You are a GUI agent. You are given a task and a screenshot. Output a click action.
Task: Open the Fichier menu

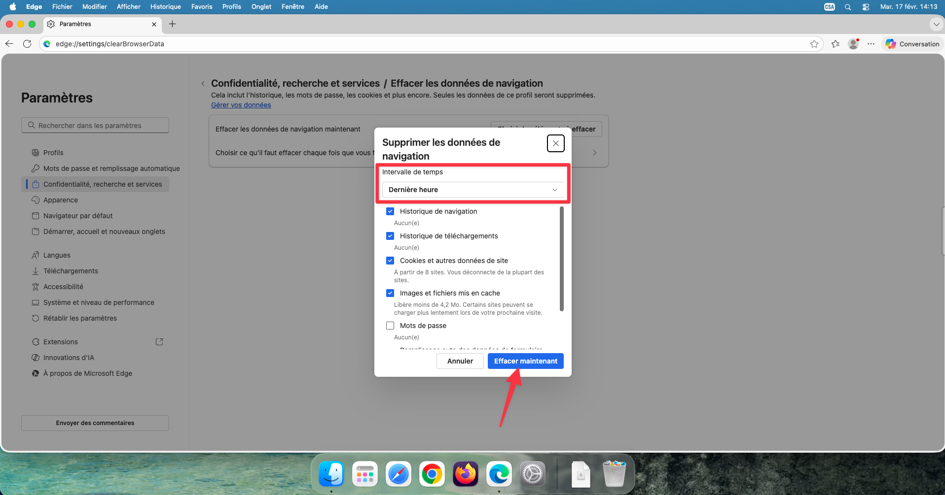pyautogui.click(x=62, y=7)
